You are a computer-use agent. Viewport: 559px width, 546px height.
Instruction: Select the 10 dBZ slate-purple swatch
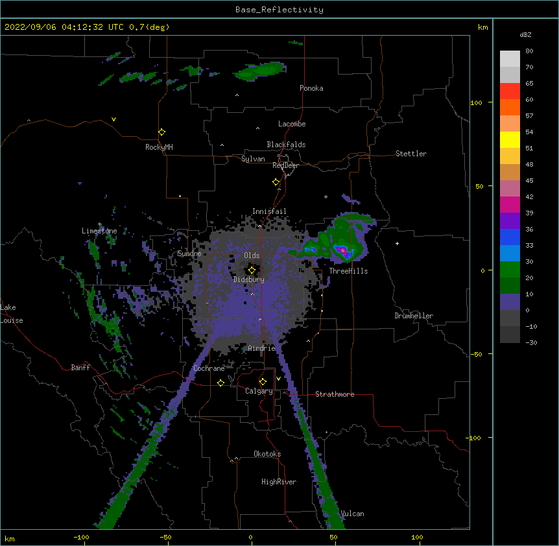[510, 302]
